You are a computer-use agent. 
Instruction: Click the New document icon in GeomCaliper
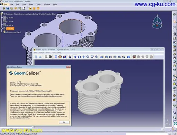tap(36, 57)
